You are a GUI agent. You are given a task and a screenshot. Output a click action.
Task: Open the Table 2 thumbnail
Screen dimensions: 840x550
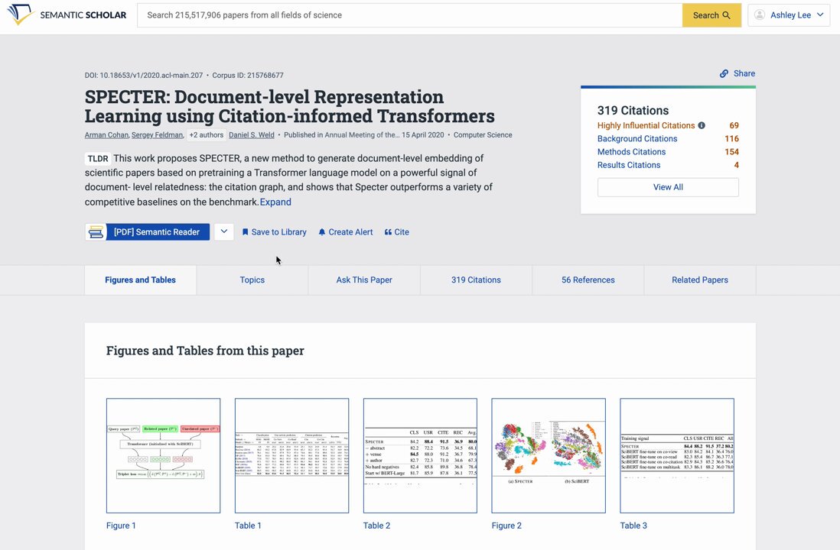pyautogui.click(x=420, y=455)
